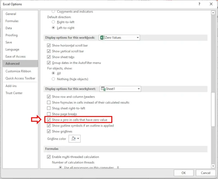Switch to the Formulas category
Screen dimensions: 218x179
coord(12,21)
